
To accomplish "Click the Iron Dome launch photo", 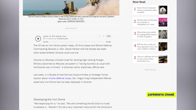I will [x=71, y=8].
